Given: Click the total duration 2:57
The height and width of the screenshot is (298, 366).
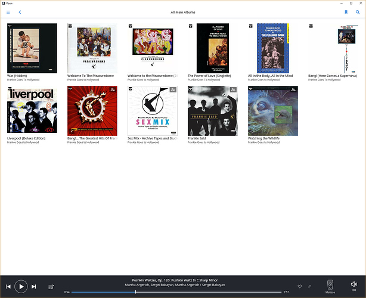Looking at the screenshot, I should point(286,292).
